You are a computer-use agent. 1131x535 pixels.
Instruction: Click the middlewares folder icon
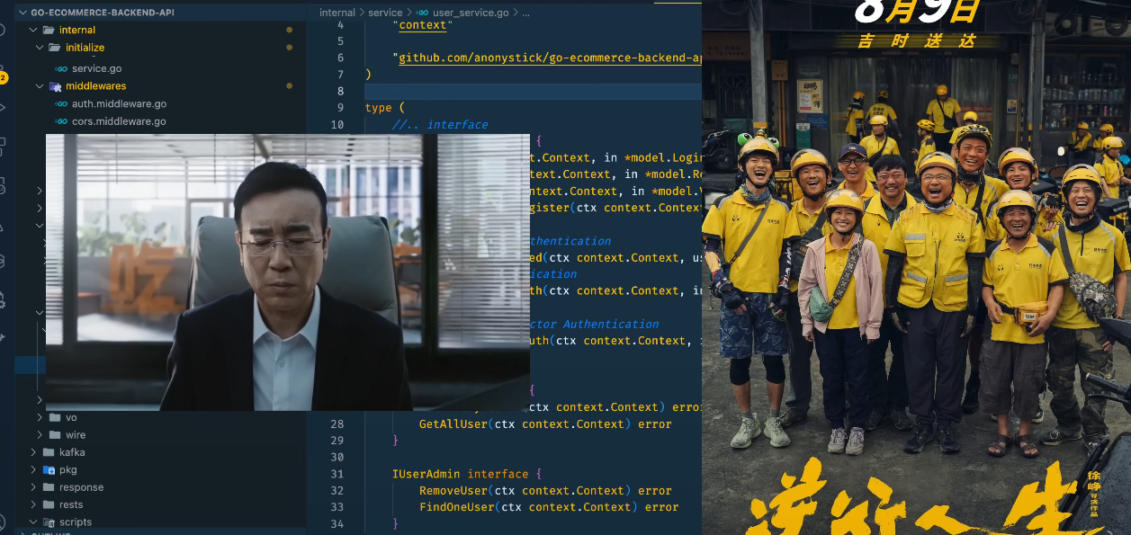[56, 86]
